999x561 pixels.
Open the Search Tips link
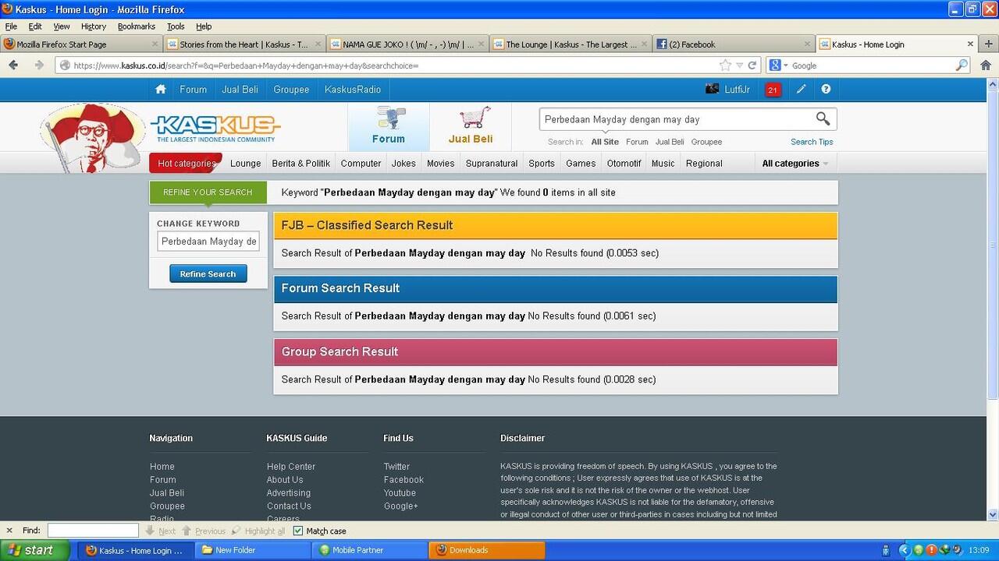(812, 142)
